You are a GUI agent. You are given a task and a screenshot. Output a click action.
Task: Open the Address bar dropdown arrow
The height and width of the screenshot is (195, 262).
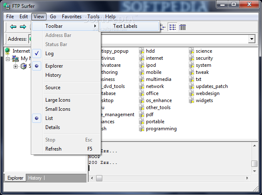[x=252, y=39]
